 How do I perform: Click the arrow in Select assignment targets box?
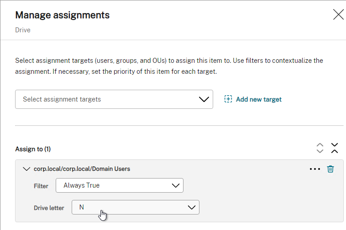[x=204, y=99]
